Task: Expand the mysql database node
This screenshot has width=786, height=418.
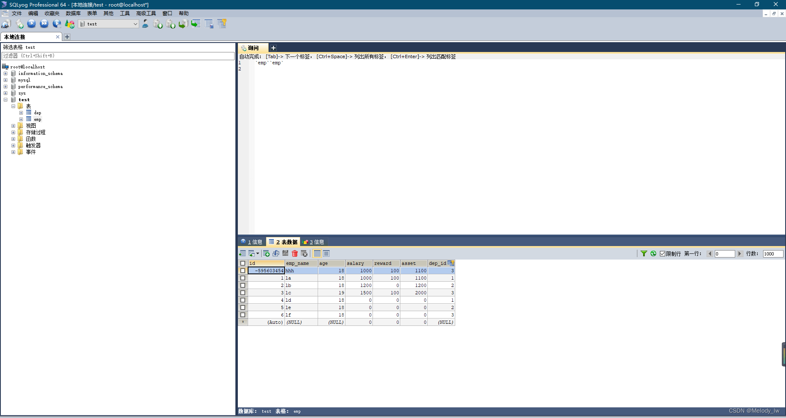Action: coord(6,80)
